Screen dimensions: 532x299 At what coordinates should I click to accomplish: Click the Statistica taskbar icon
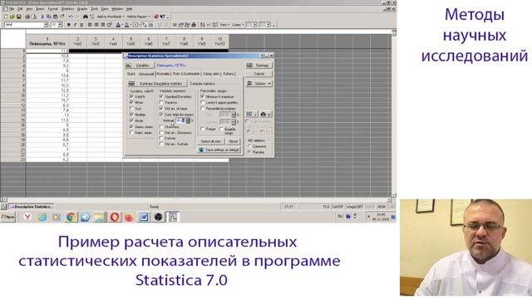(x=172, y=217)
